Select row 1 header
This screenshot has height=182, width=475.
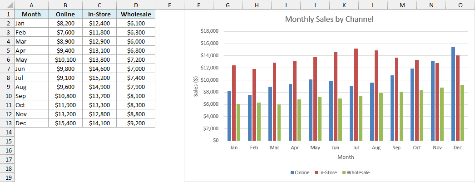[x=7, y=14]
